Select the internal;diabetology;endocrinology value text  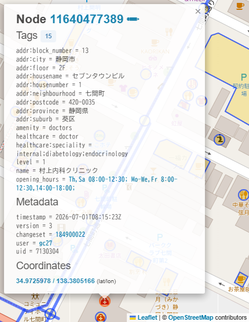72,154
